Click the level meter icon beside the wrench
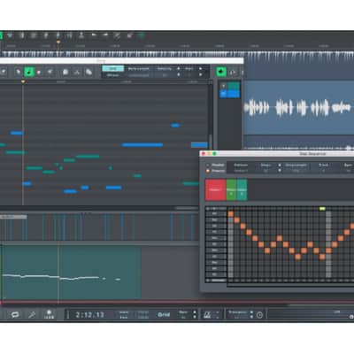Image resolution: width=354 pixels, height=354 pixels. [49, 314]
